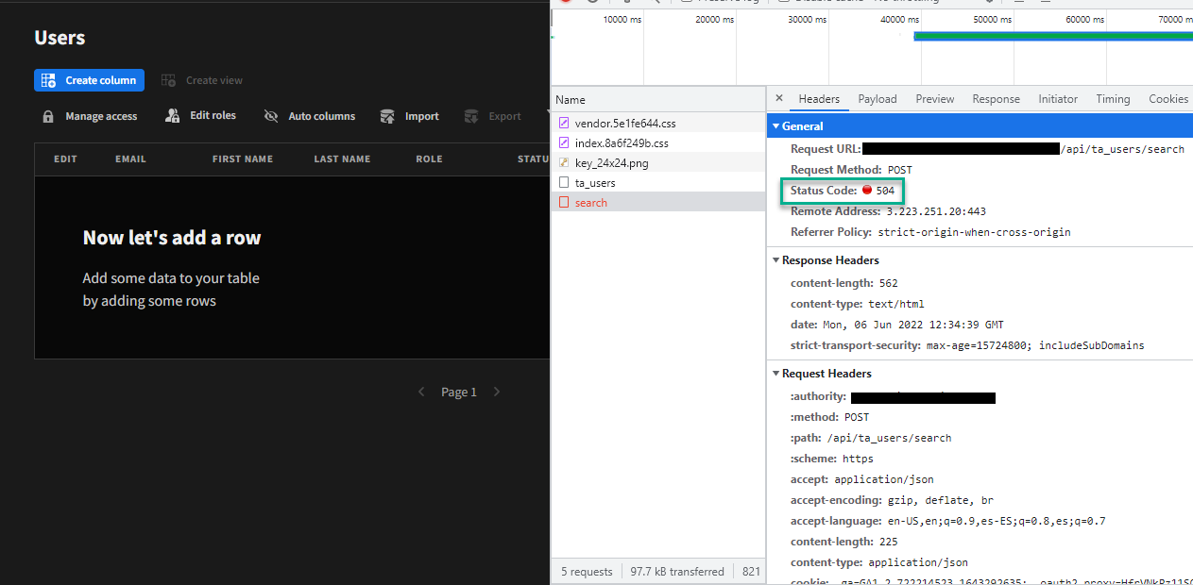Click response header content-length 562
This screenshot has width=1193, height=585.
(x=844, y=283)
